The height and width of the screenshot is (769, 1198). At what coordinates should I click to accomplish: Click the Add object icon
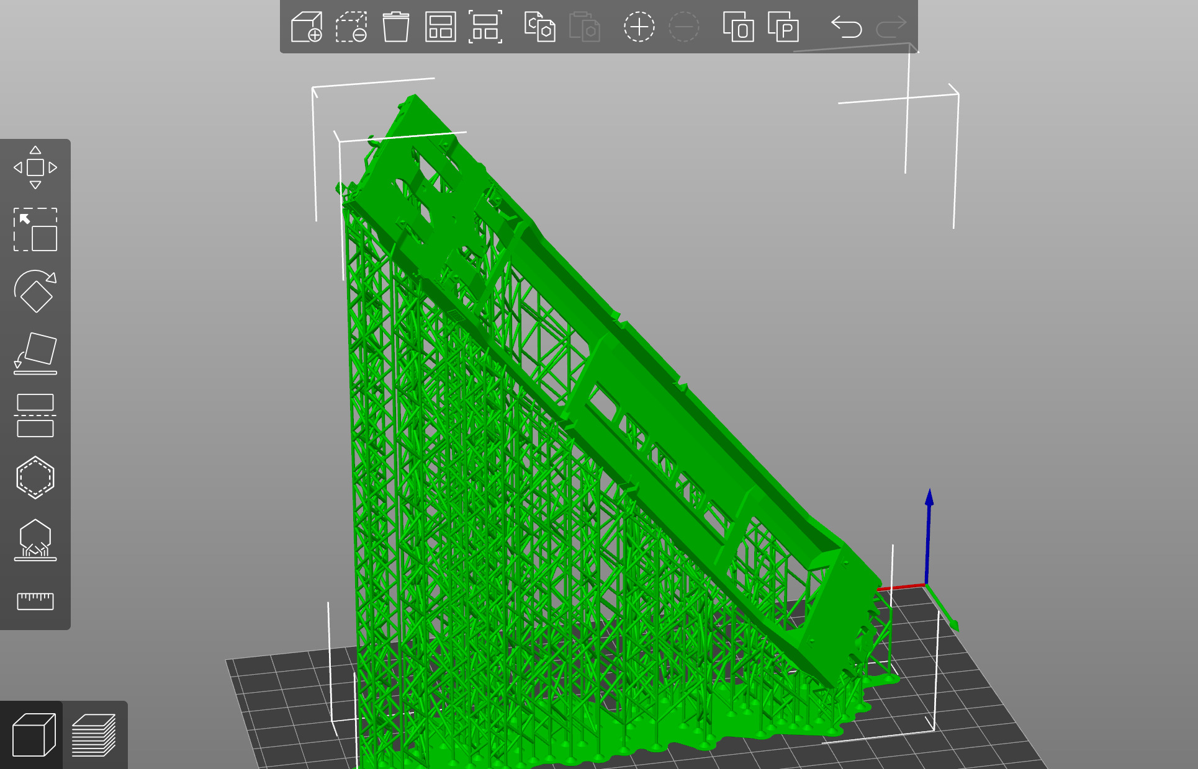(307, 27)
